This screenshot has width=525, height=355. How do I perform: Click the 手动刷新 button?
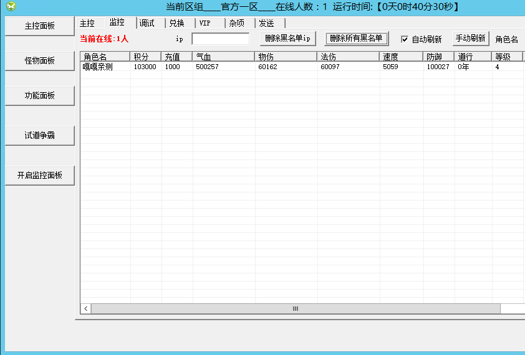pos(471,39)
